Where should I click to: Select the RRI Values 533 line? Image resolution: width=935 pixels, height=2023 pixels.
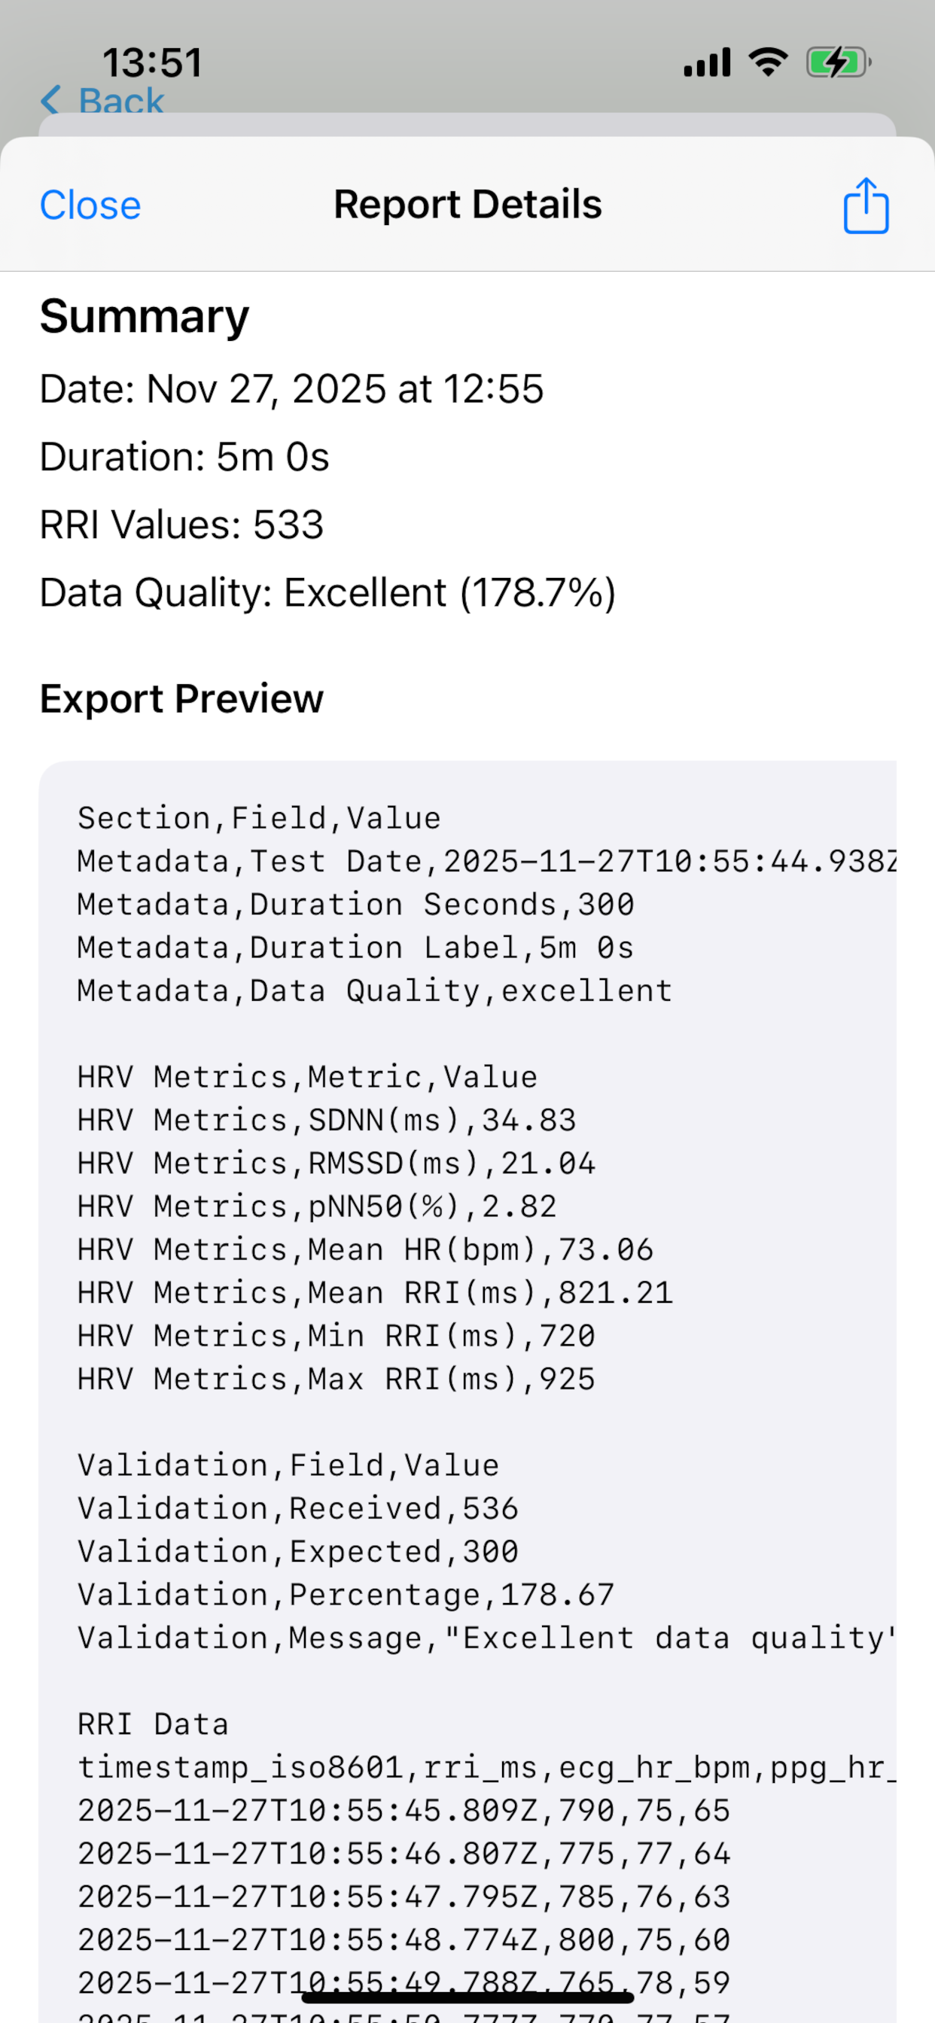181,525
